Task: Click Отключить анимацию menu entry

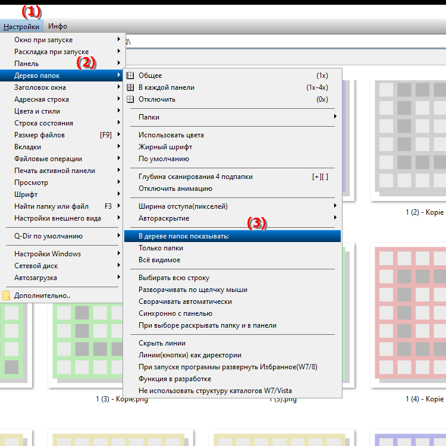Action: point(175,189)
